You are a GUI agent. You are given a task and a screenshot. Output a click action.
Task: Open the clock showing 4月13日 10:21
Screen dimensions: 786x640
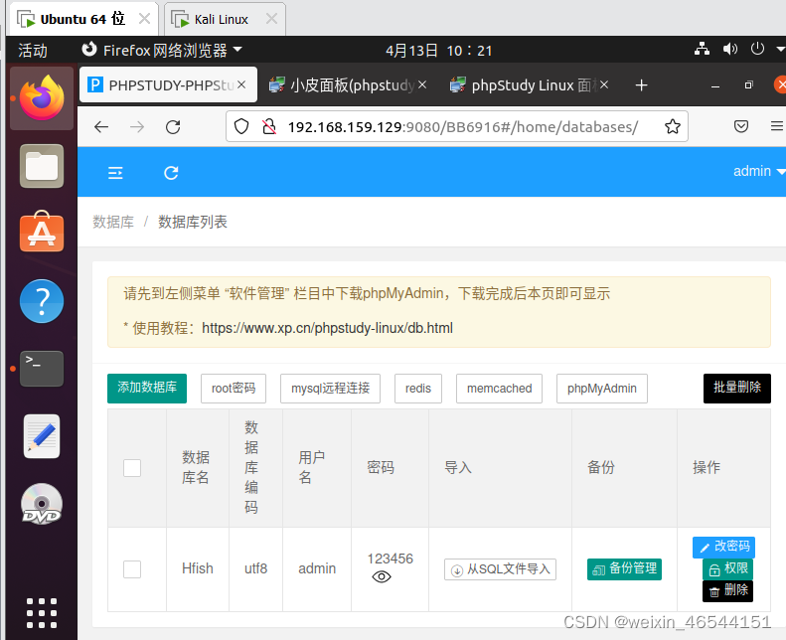[438, 50]
